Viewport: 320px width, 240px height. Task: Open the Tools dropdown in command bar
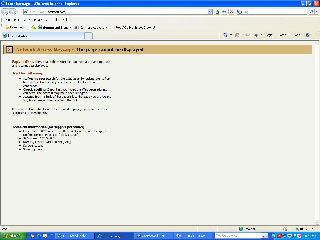coord(298,35)
